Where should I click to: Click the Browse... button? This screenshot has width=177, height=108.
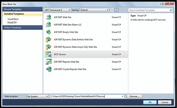(134, 96)
